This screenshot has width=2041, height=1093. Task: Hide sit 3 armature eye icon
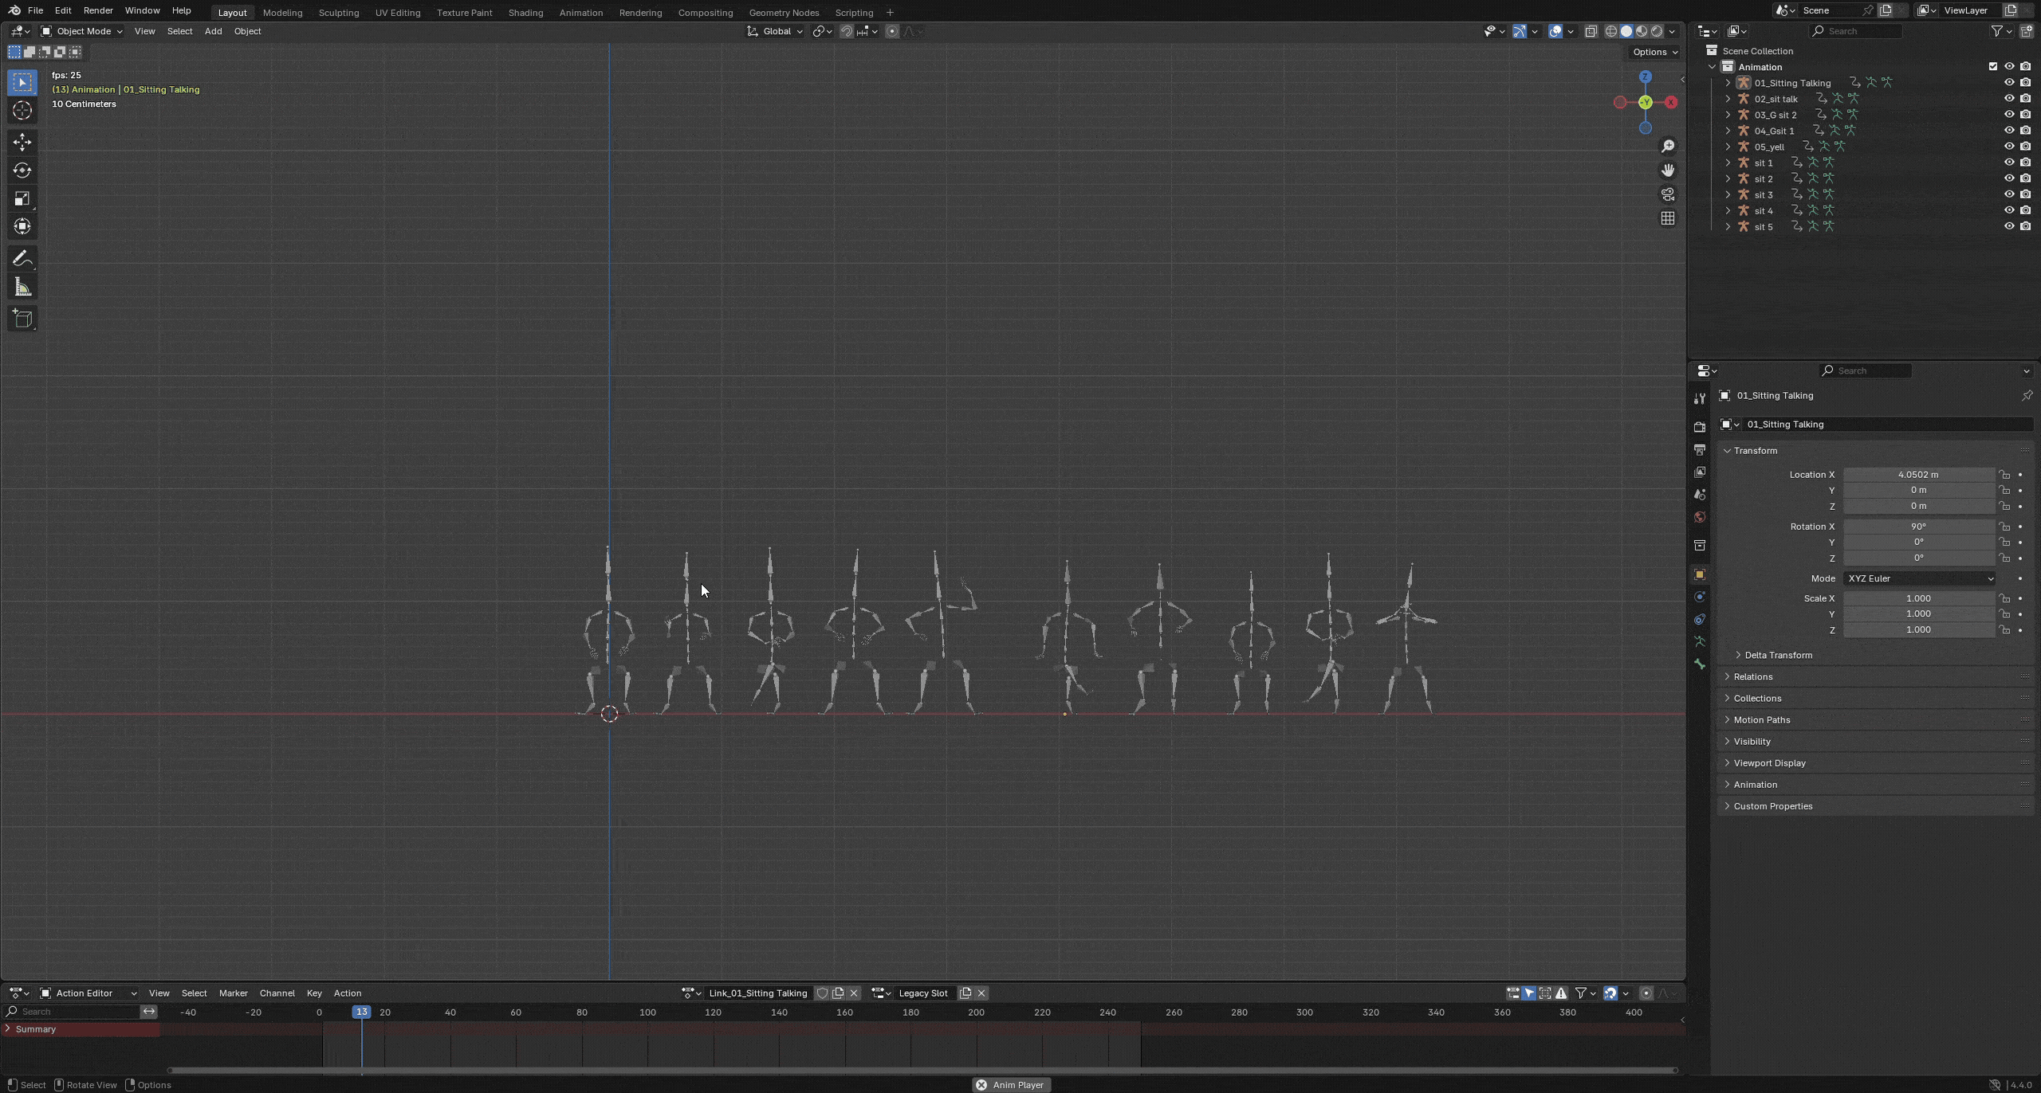(2009, 194)
